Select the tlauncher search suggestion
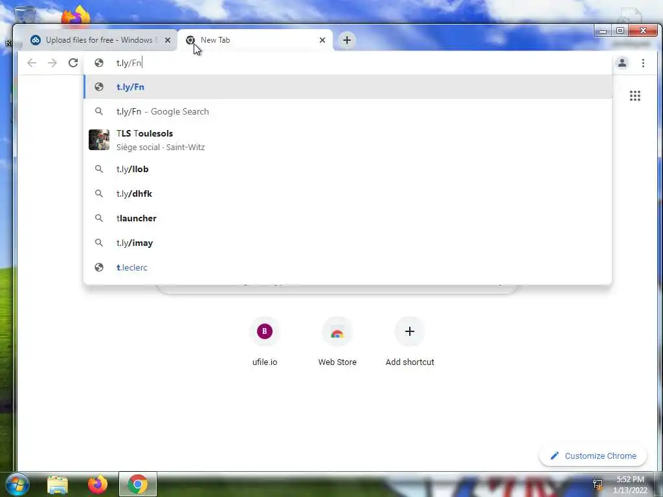Screen dimensions: 663x497 348,218
